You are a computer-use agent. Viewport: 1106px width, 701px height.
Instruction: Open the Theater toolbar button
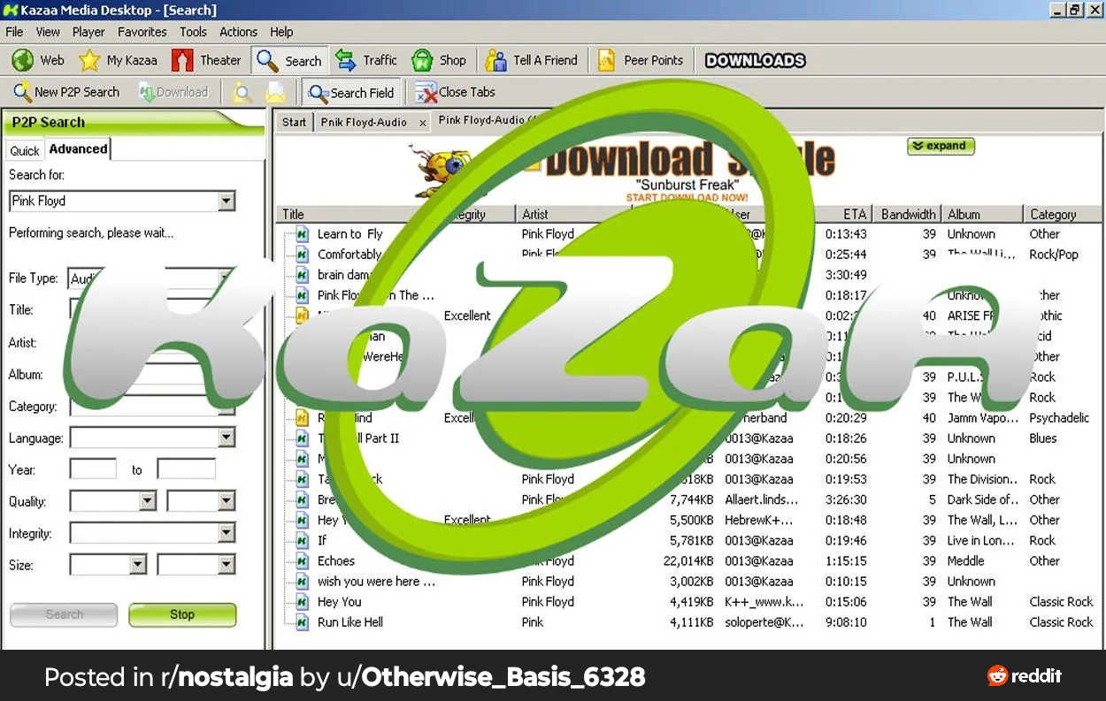[206, 60]
